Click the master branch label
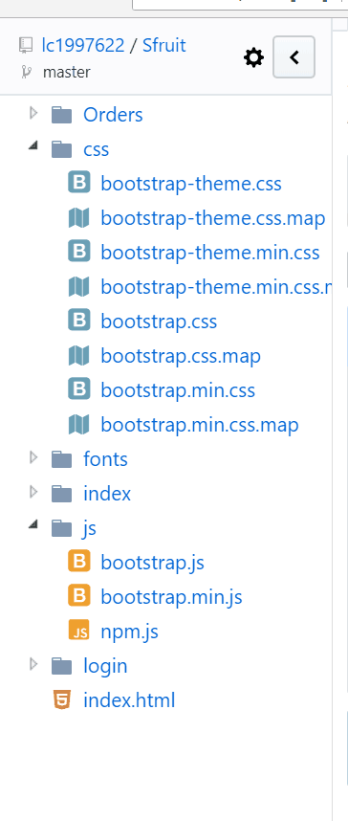Image resolution: width=348 pixels, height=821 pixels. tap(67, 72)
